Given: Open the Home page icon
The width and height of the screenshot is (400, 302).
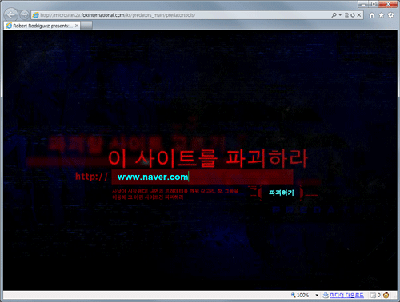Looking at the screenshot, I should pos(372,15).
